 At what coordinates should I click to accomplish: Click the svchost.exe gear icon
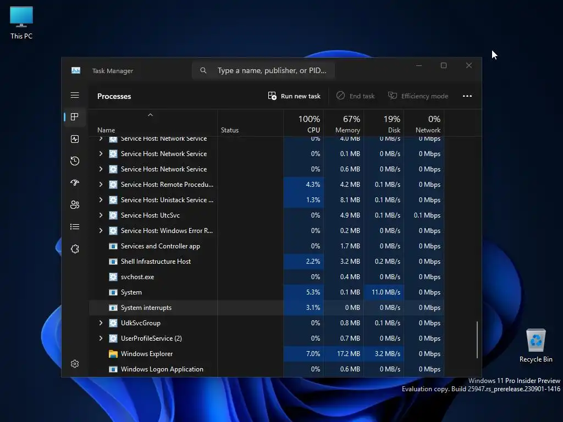(113, 277)
